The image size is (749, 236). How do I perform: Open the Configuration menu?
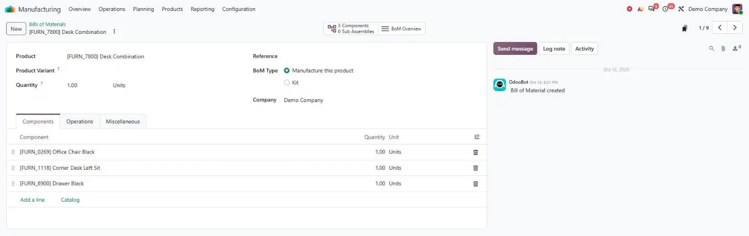point(239,9)
